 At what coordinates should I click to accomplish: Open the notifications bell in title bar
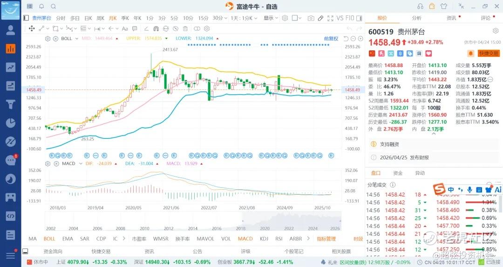click(x=41, y=7)
